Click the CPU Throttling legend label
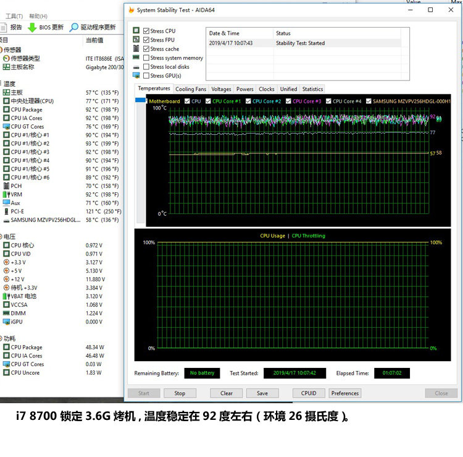The image size is (463, 457). (308, 236)
